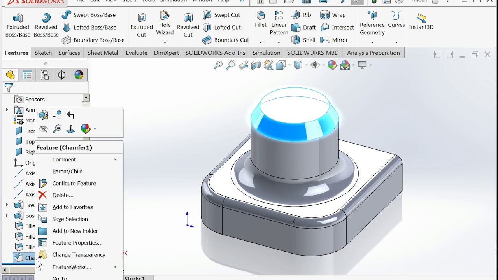498x280 pixels.
Task: Open the DisplayManager tab
Action: [79, 75]
